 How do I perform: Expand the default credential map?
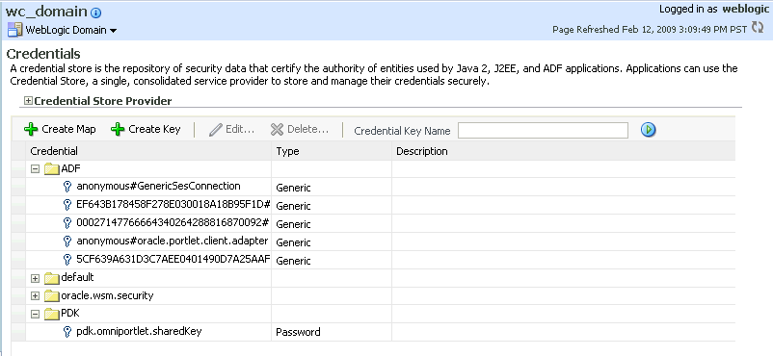[x=35, y=278]
